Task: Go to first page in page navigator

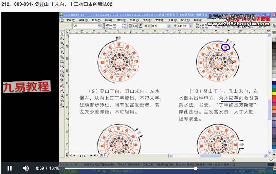Action: click(71, 155)
